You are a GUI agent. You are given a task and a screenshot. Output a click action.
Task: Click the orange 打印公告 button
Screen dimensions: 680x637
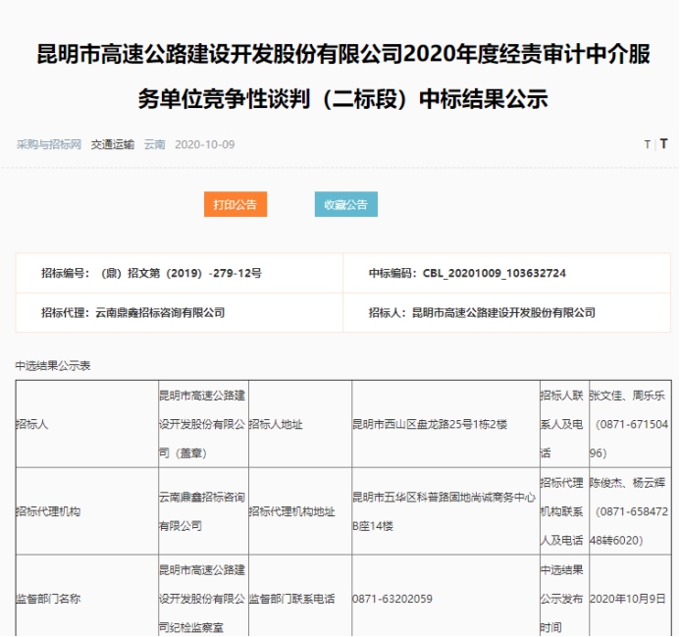coord(235,204)
